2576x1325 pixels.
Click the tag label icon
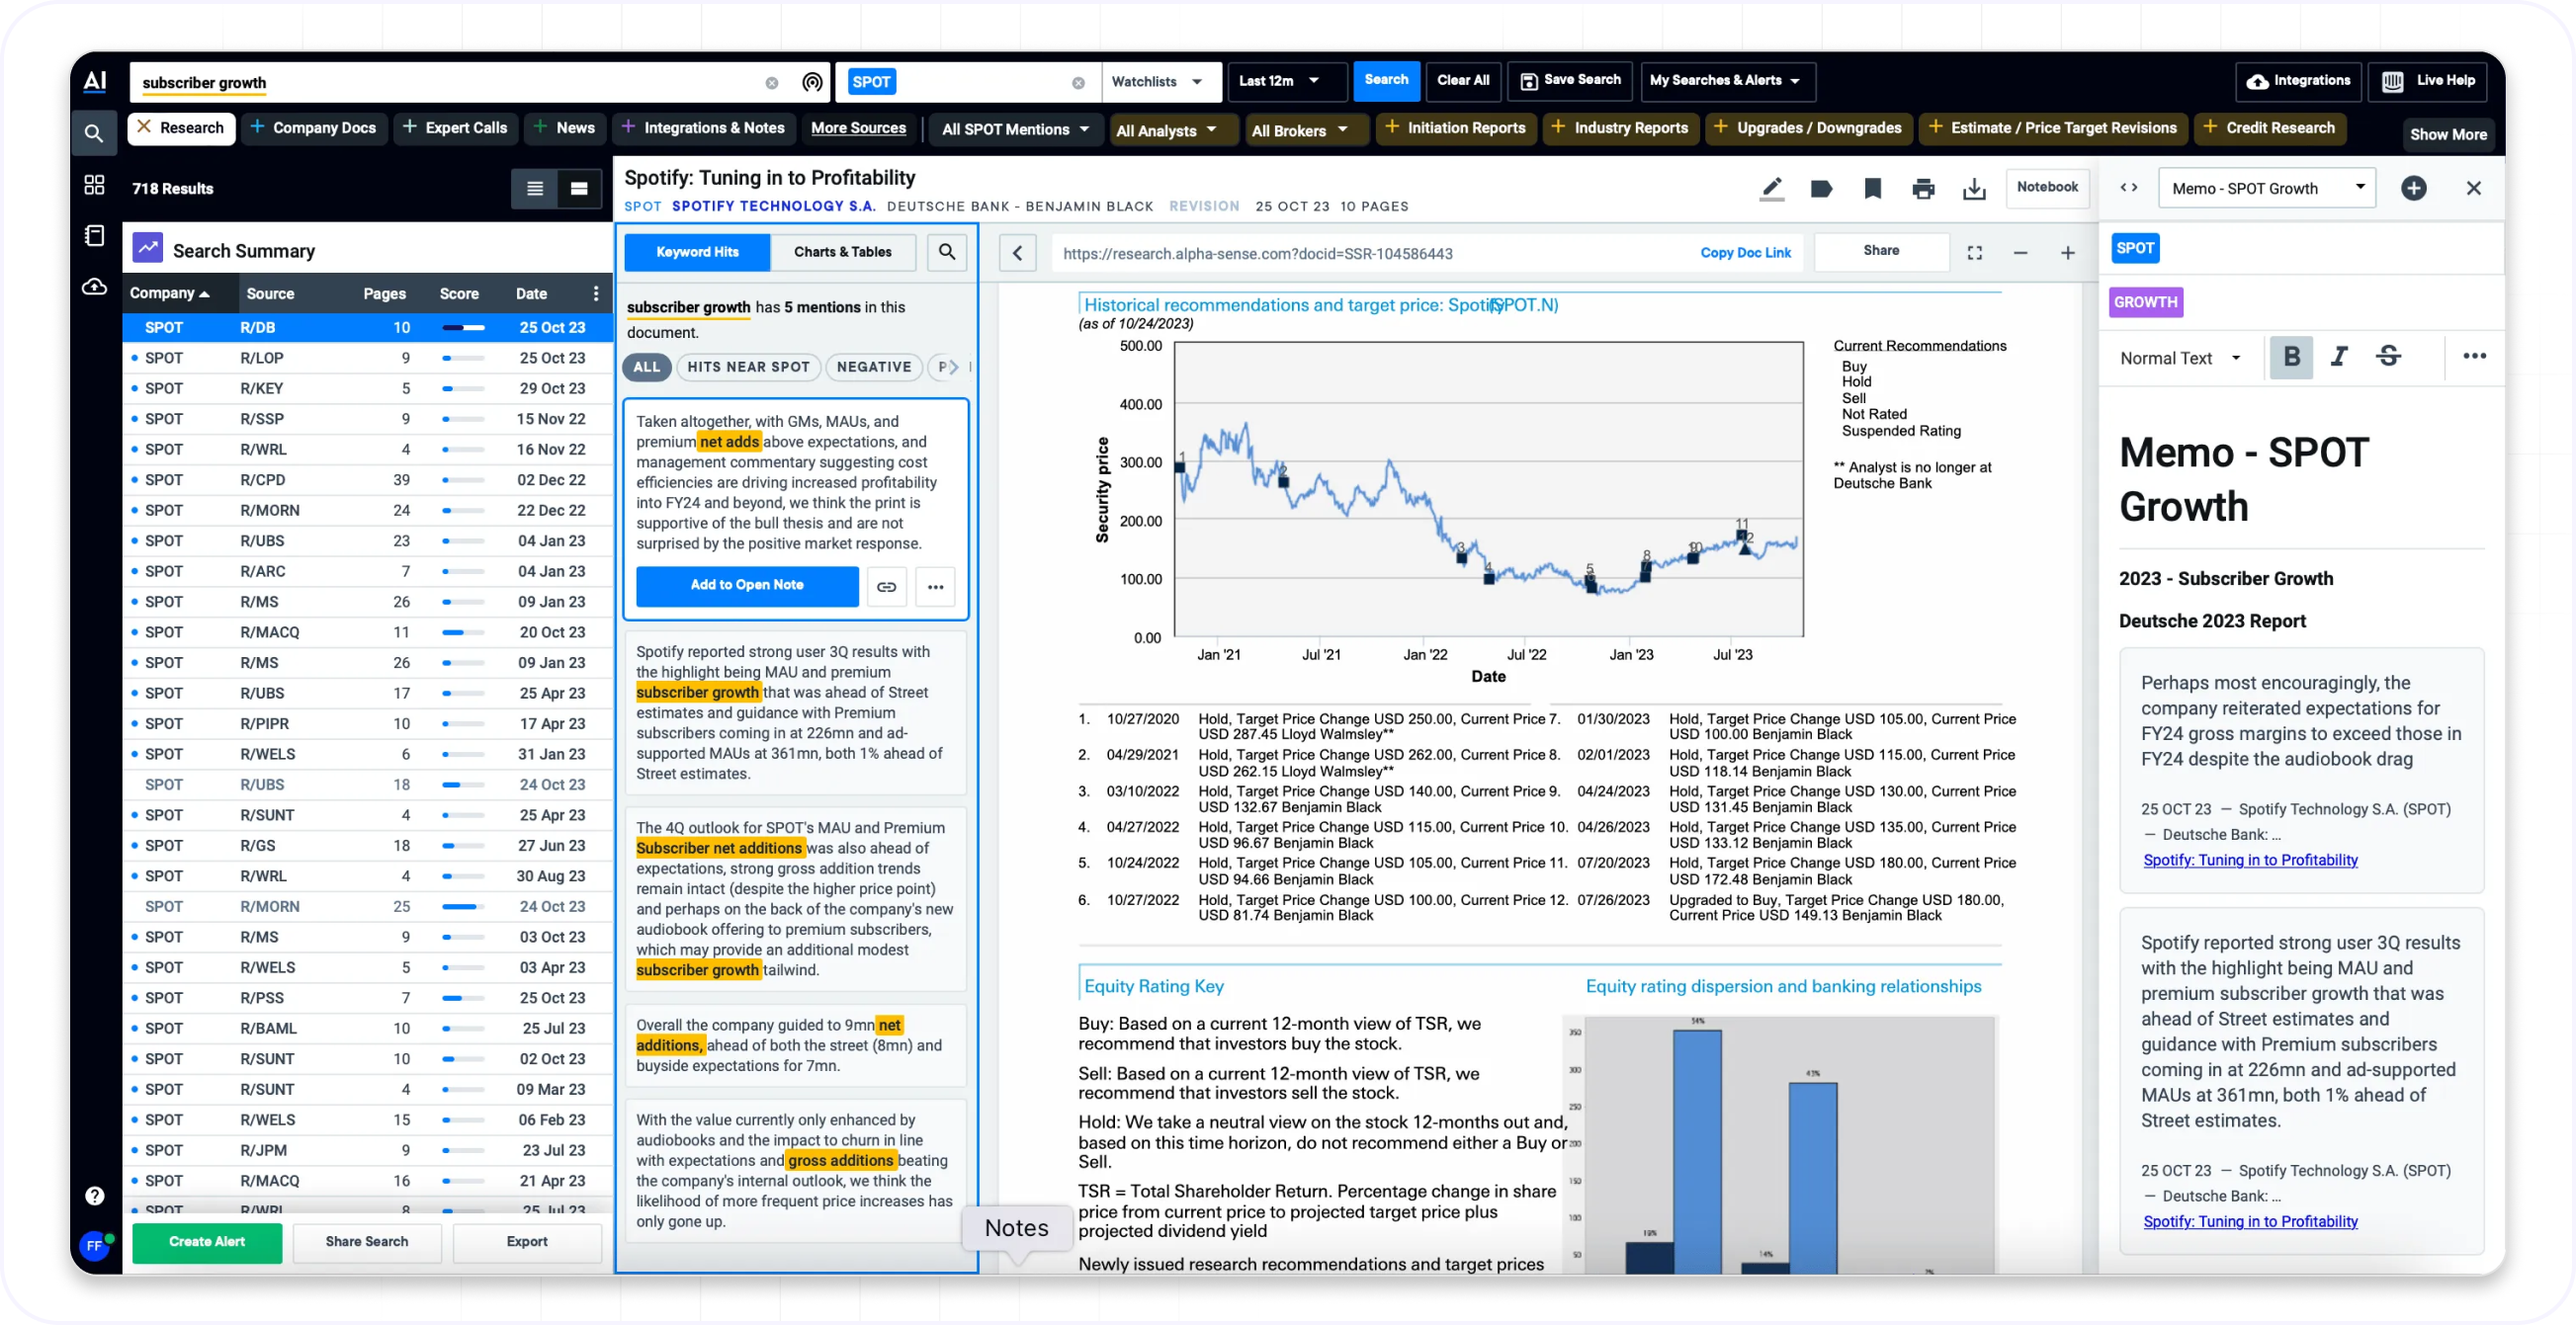point(1821,189)
